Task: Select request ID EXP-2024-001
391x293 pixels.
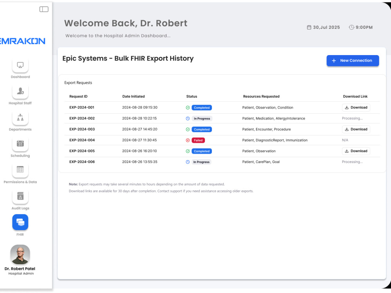Action: [x=82, y=108]
